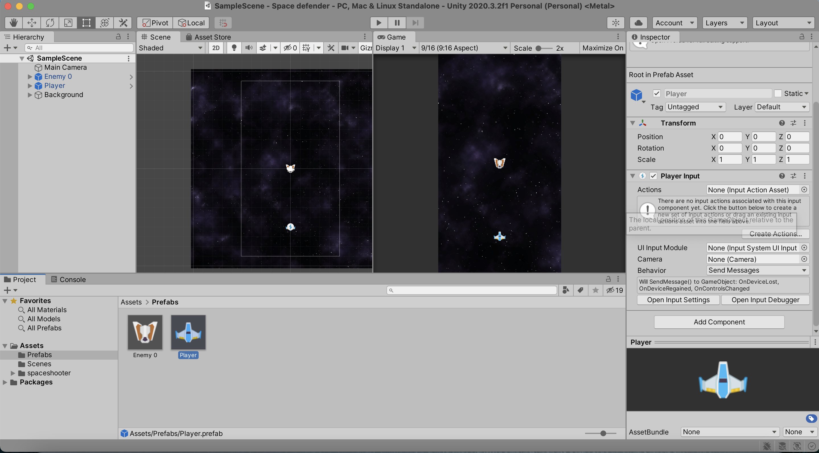Open the Untagged tag dropdown
Screen dimensions: 819x453
click(x=695, y=107)
